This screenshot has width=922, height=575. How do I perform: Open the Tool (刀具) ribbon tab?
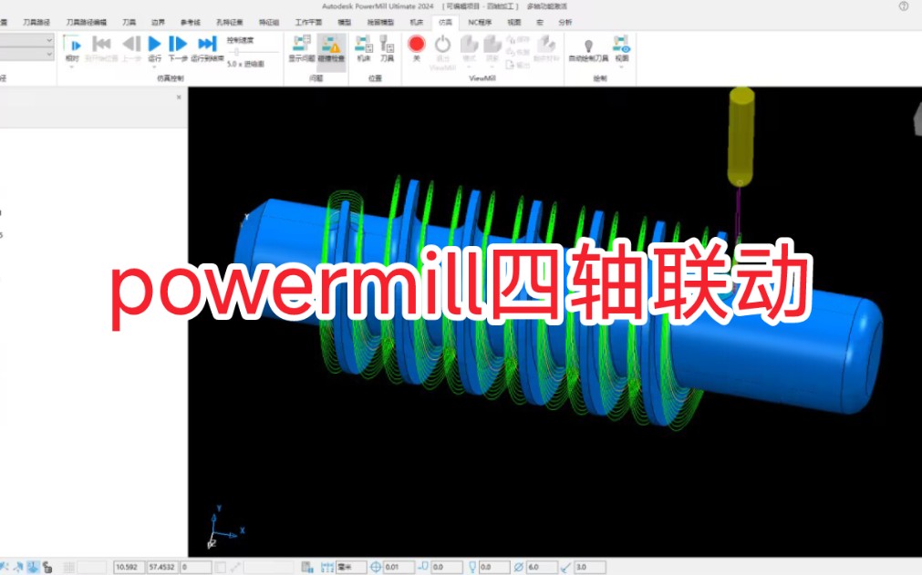129,22
